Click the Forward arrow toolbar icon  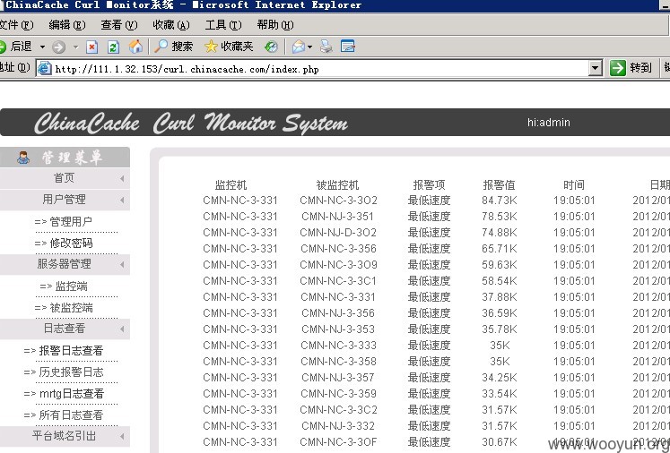(x=59, y=47)
